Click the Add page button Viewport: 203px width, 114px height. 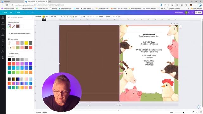pyautogui.click(x=119, y=105)
